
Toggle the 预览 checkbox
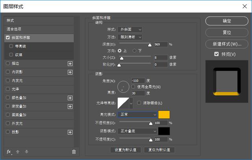tap(216, 54)
